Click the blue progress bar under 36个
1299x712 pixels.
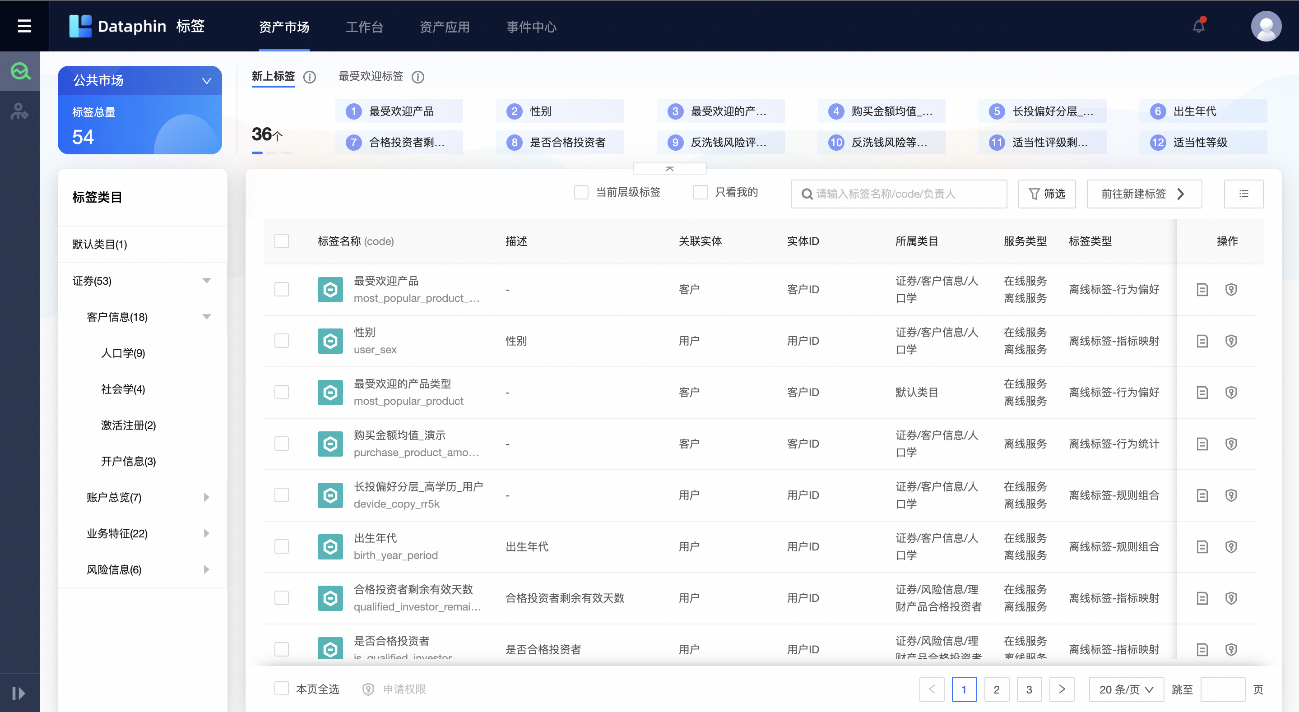coord(258,153)
